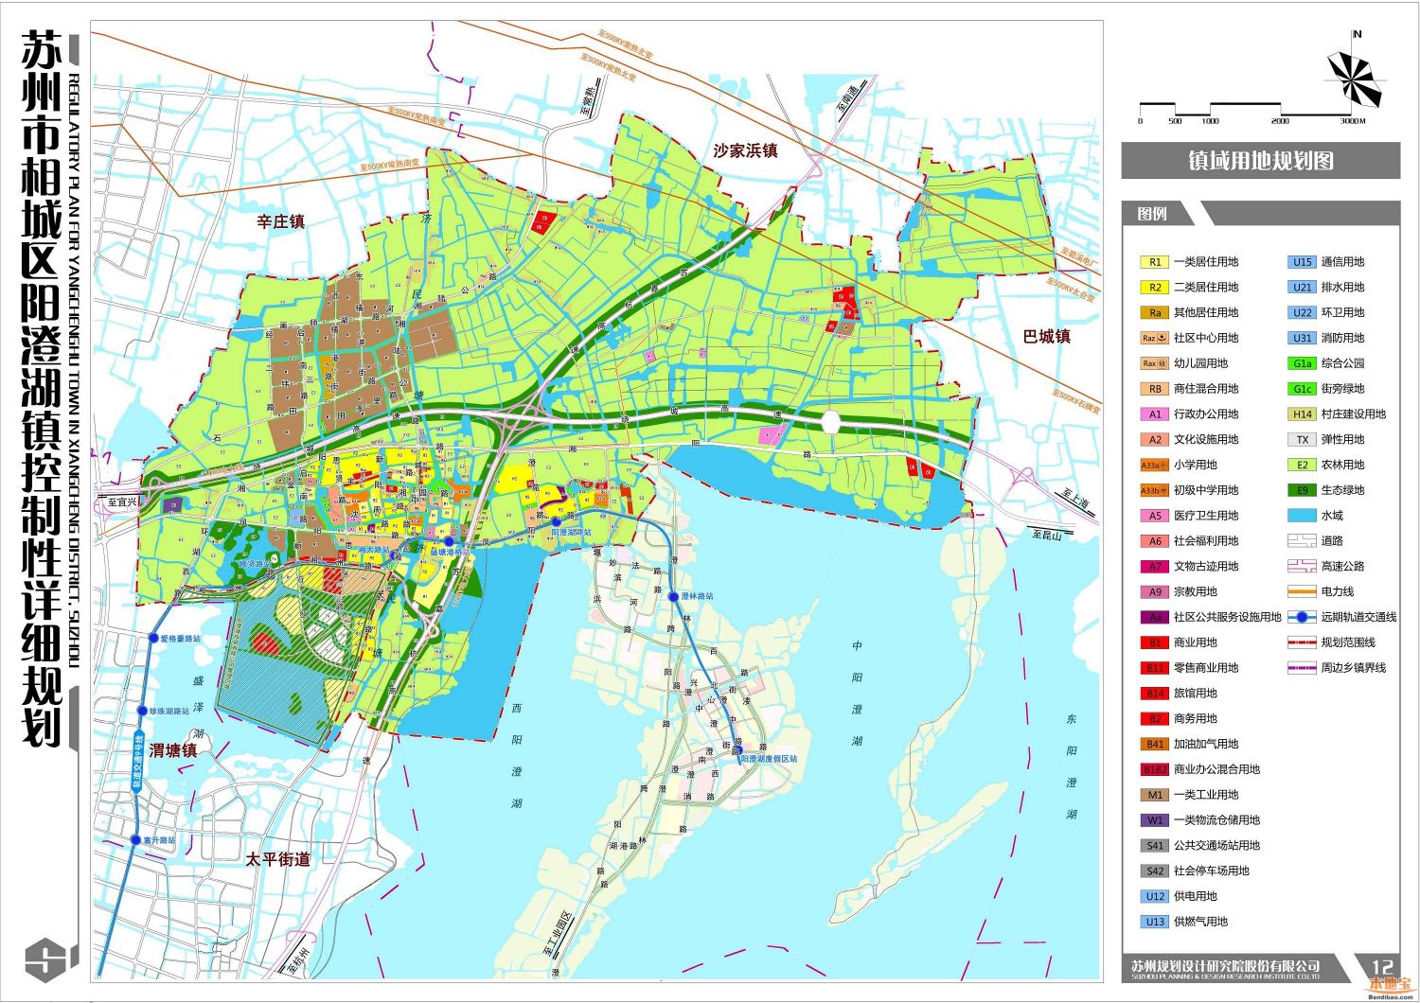Screen dimensions: 1420x1003
Task: Click the G1c 街旁绿地 swatch
Action: [1303, 389]
